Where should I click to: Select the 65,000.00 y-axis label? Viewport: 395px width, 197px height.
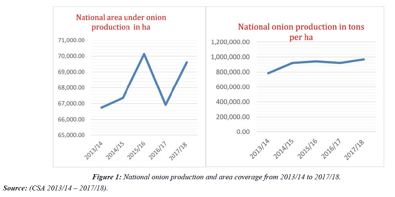[x=71, y=135]
